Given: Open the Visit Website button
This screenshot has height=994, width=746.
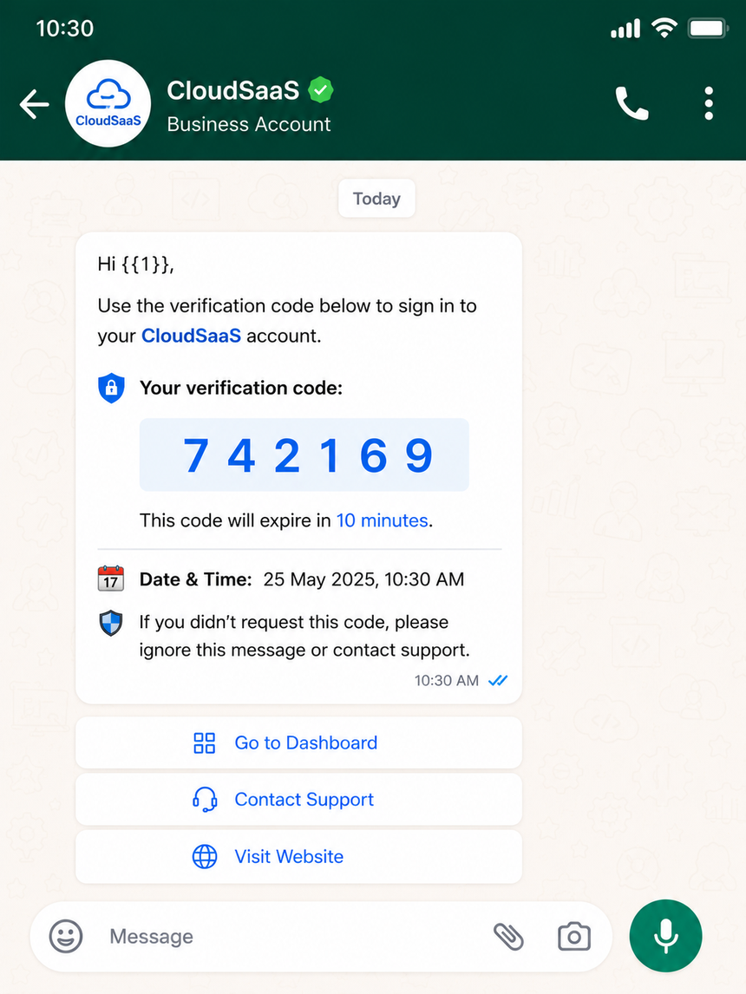Looking at the screenshot, I should (298, 856).
